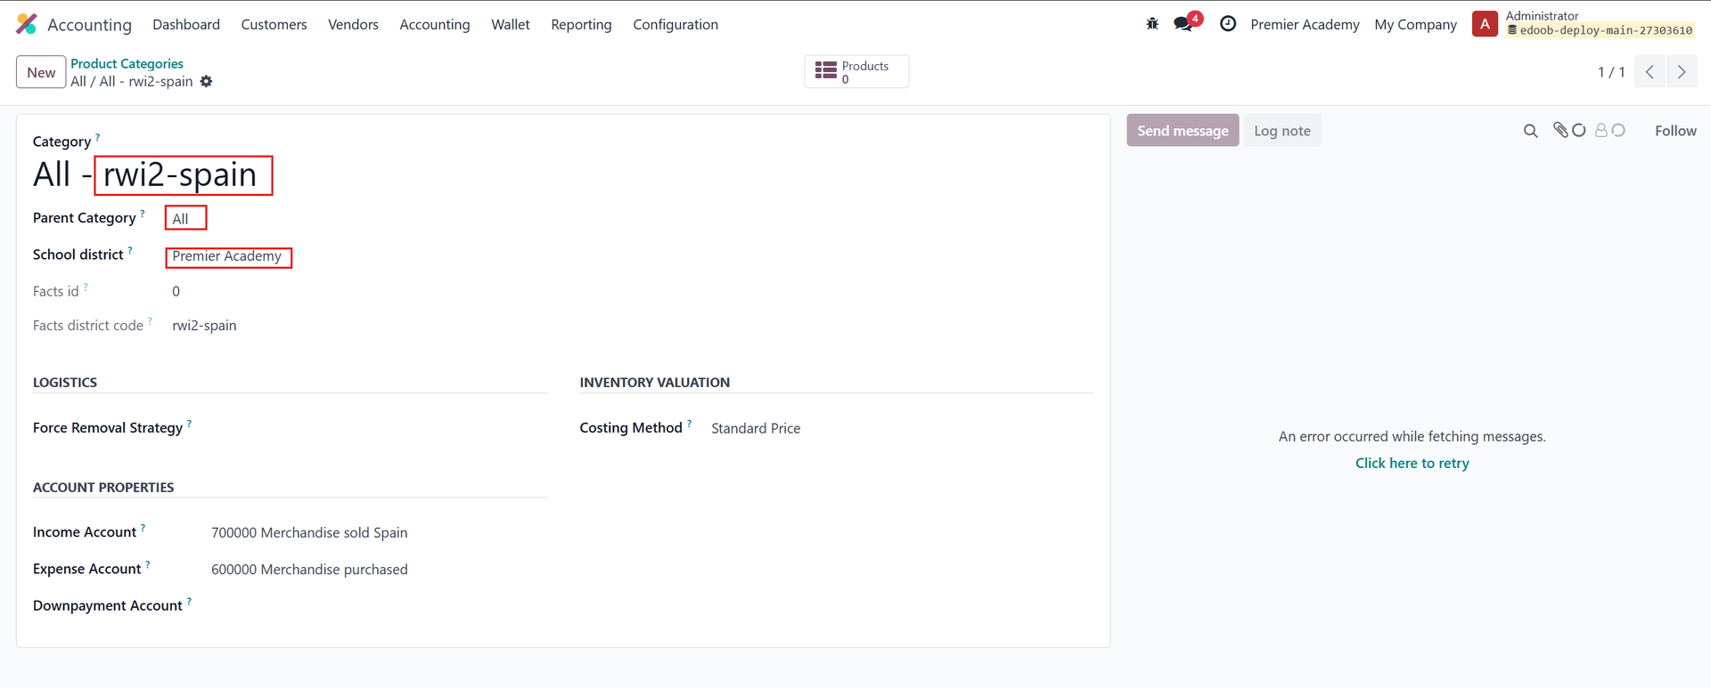The width and height of the screenshot is (1711, 688).
Task: Go to previous record arrow
Action: tap(1650, 72)
